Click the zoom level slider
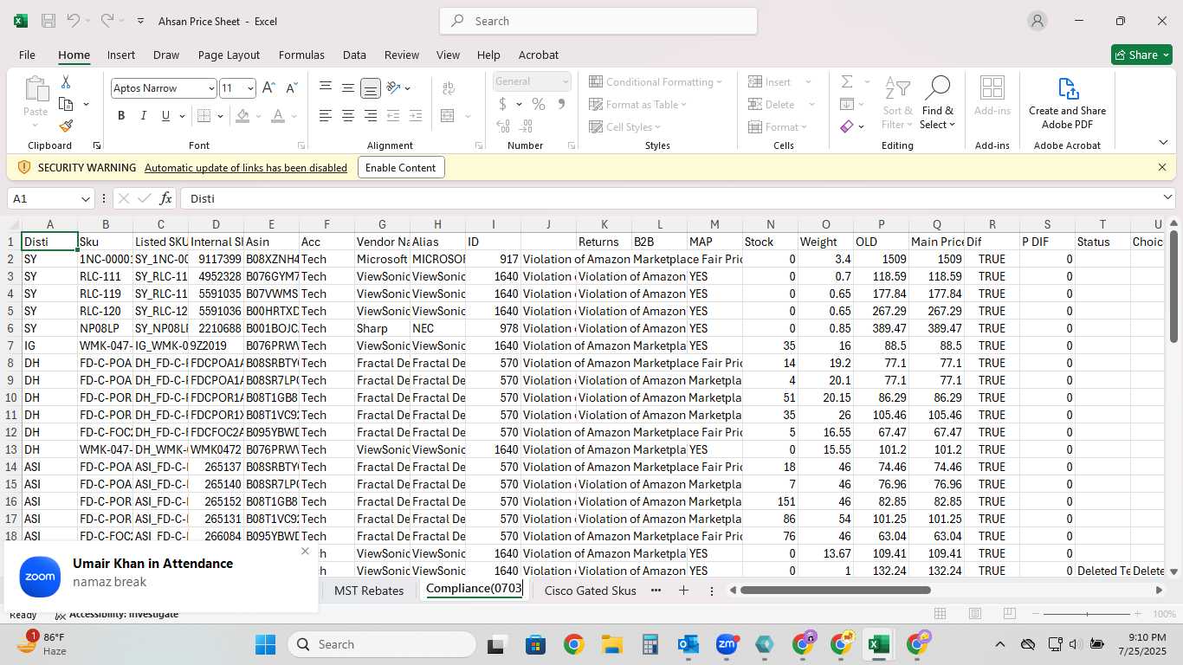Viewport: 1183px width, 665px height. tap(1087, 614)
